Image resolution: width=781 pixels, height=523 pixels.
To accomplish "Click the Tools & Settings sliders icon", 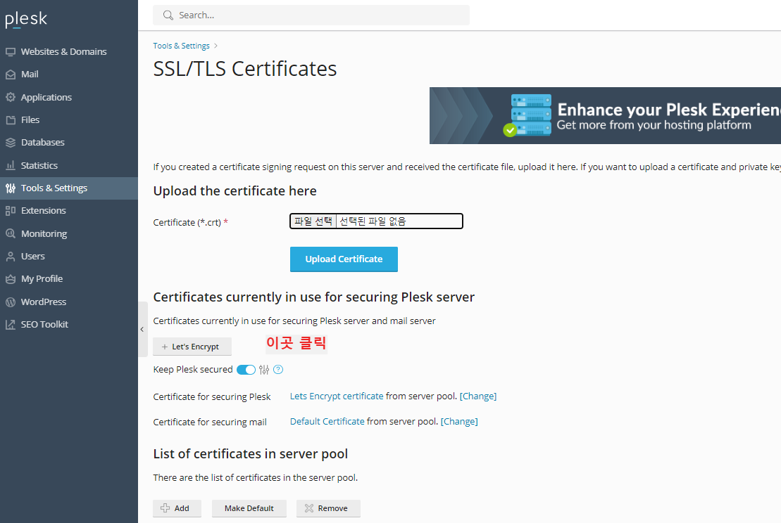I will 11,188.
